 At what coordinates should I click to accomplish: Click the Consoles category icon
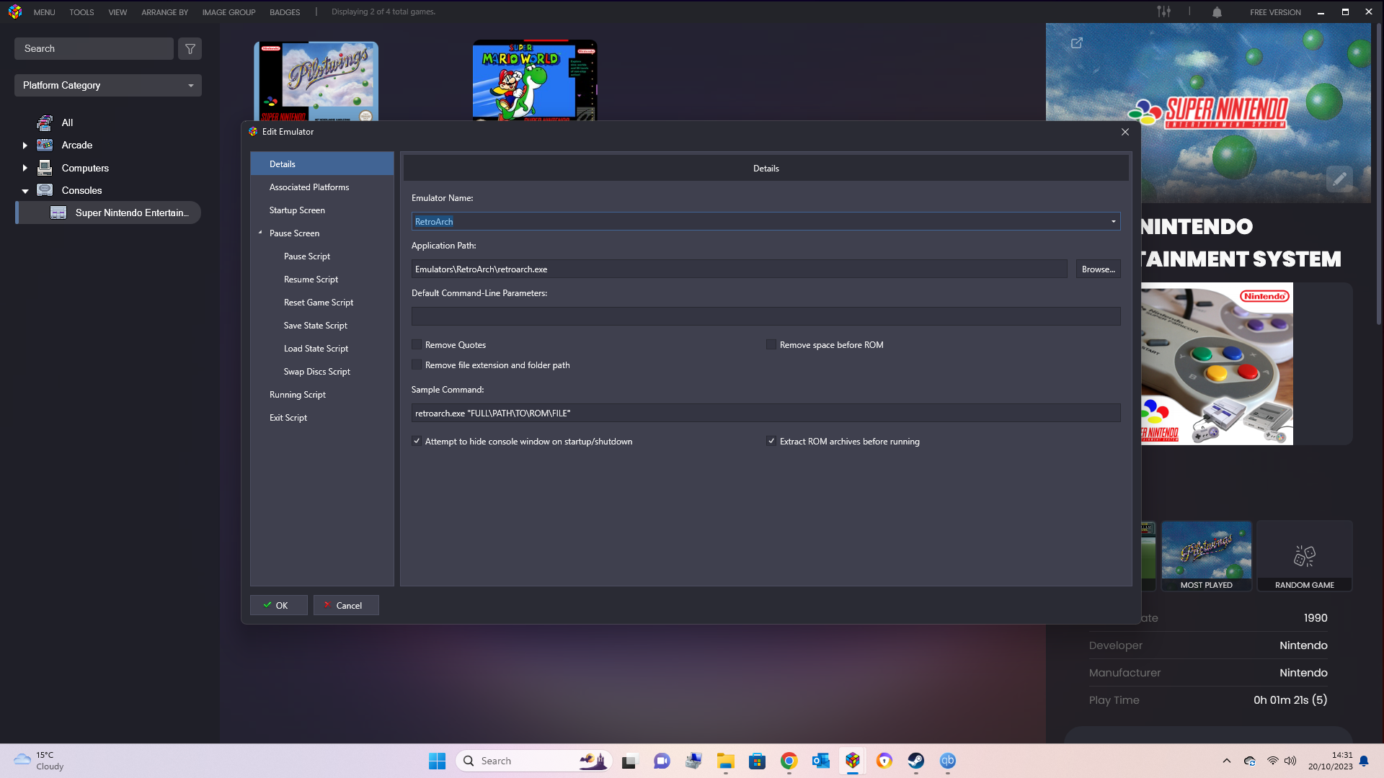(x=45, y=190)
